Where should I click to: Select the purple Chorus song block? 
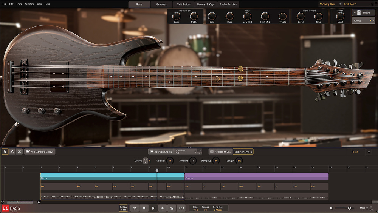pos(256,176)
